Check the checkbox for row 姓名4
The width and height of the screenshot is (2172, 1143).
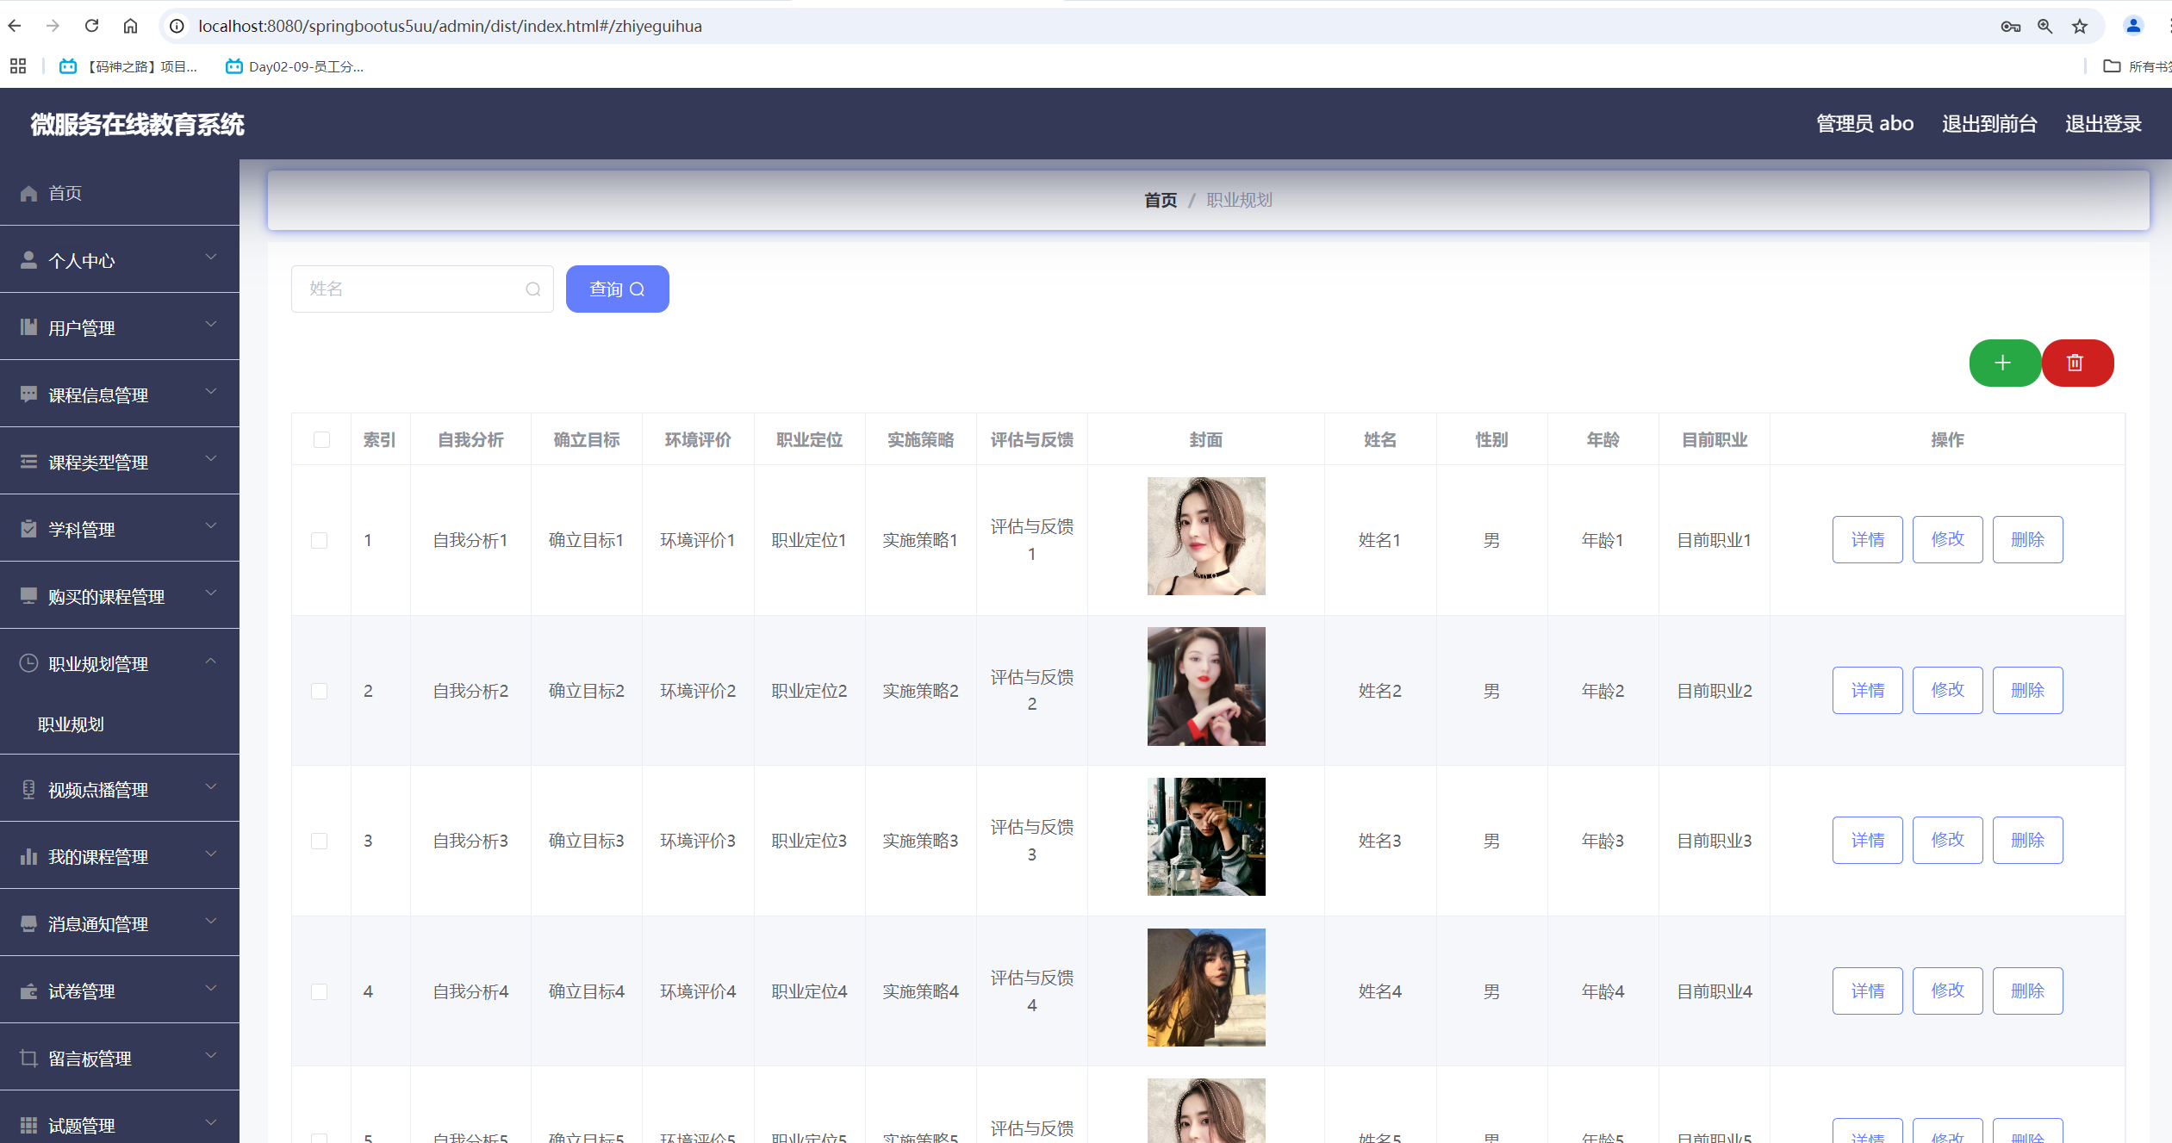(x=320, y=991)
